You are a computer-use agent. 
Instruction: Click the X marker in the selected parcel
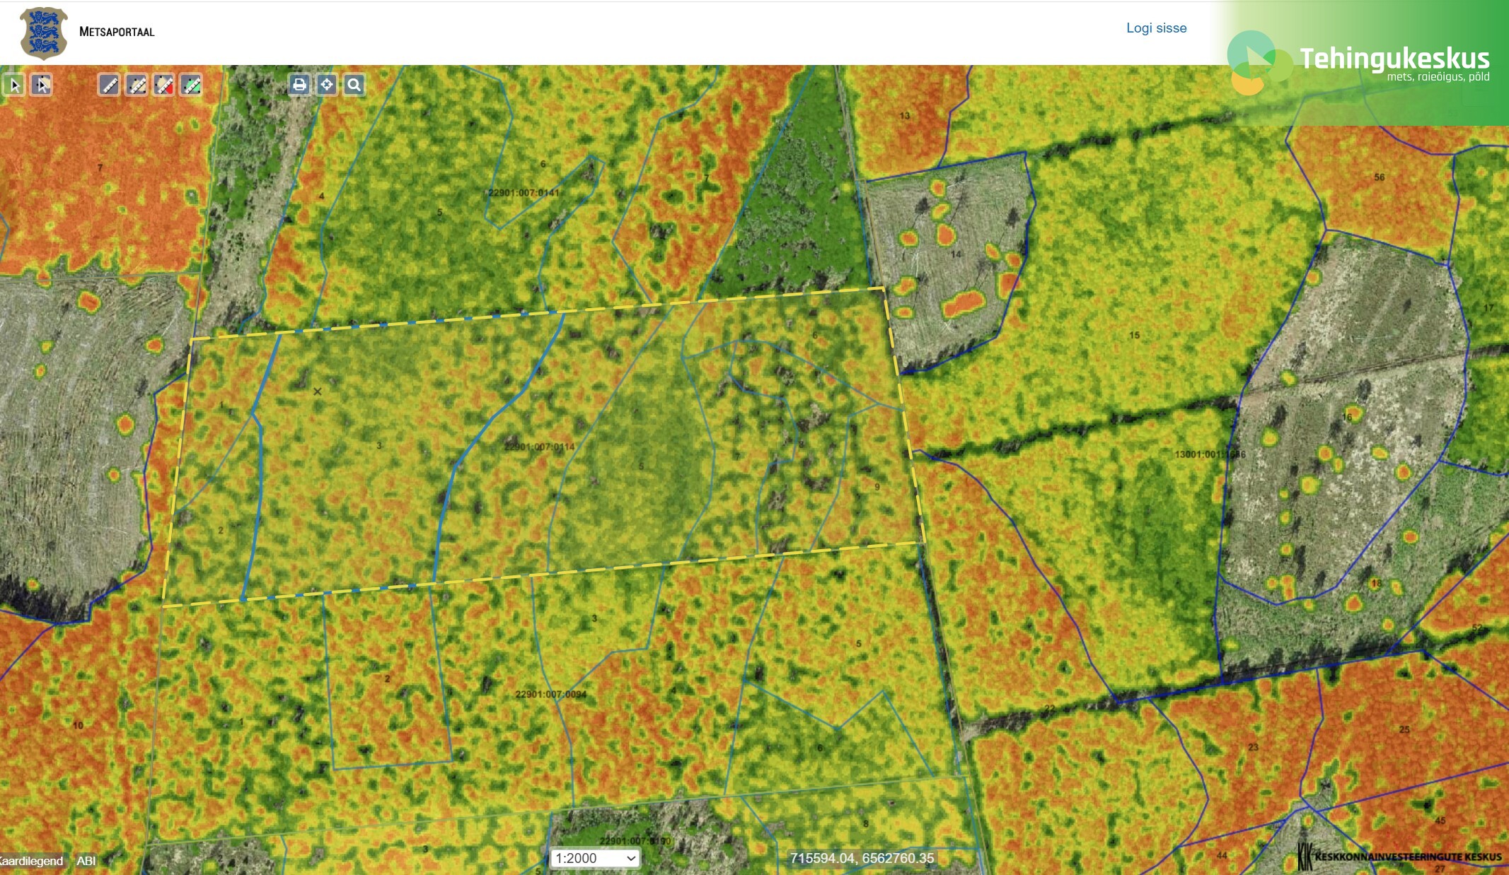click(x=317, y=391)
